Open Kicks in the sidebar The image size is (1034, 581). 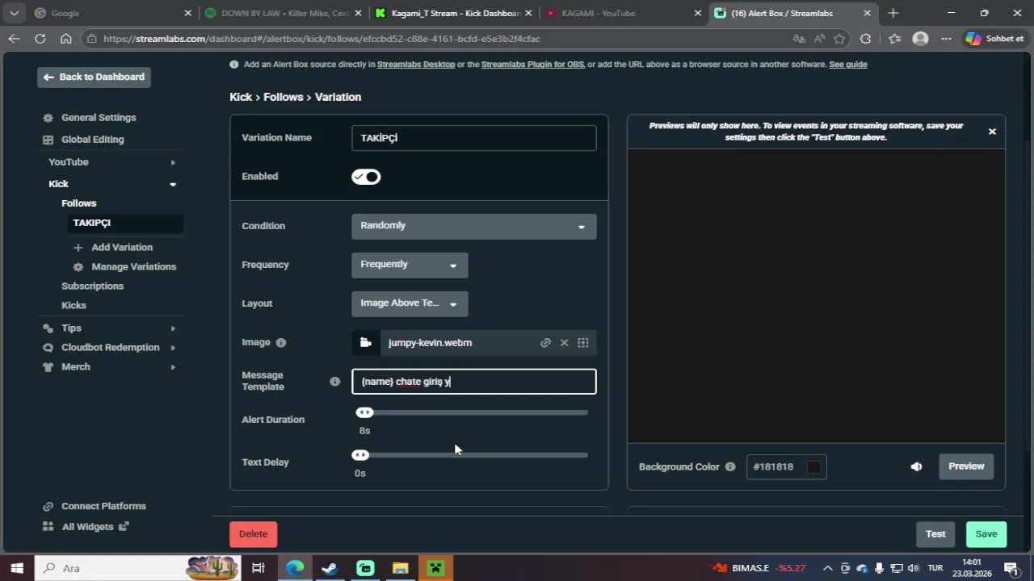[x=74, y=306]
